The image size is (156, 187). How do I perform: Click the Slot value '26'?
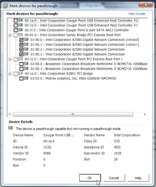[116, 159]
